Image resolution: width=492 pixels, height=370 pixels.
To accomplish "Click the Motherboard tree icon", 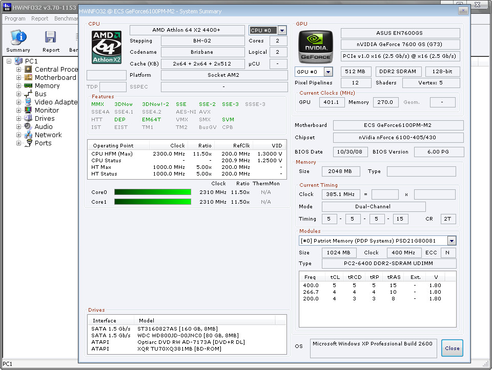I will pyautogui.click(x=28, y=77).
